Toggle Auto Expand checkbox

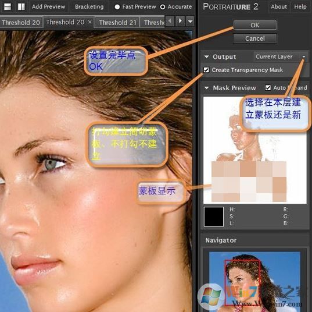268,88
